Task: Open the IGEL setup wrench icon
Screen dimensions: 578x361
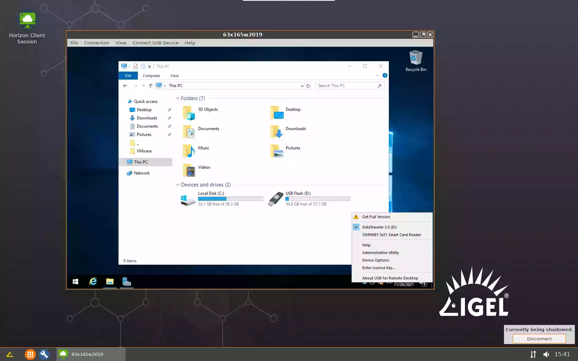Action: [44, 354]
